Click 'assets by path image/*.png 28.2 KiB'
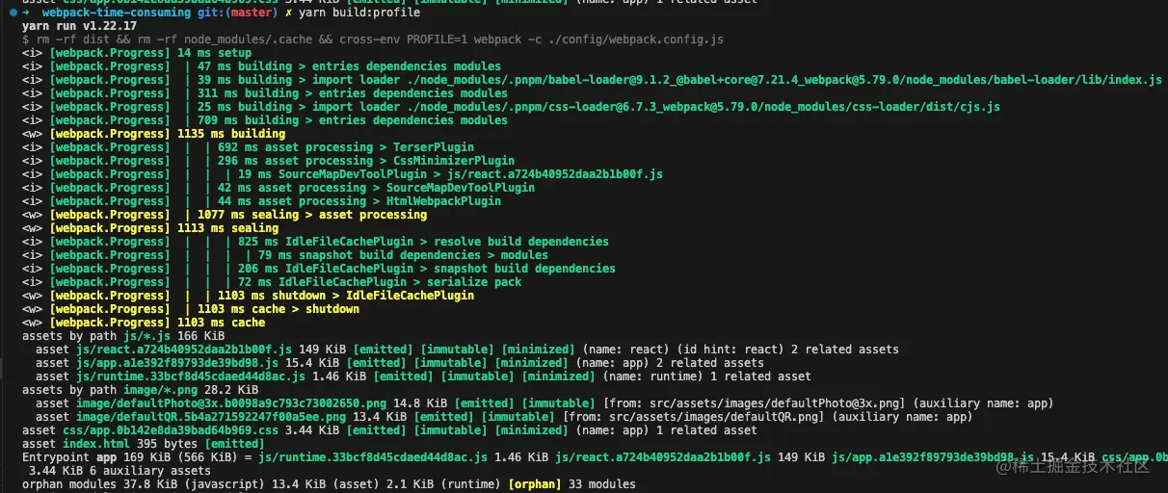The width and height of the screenshot is (1168, 493). 140,390
